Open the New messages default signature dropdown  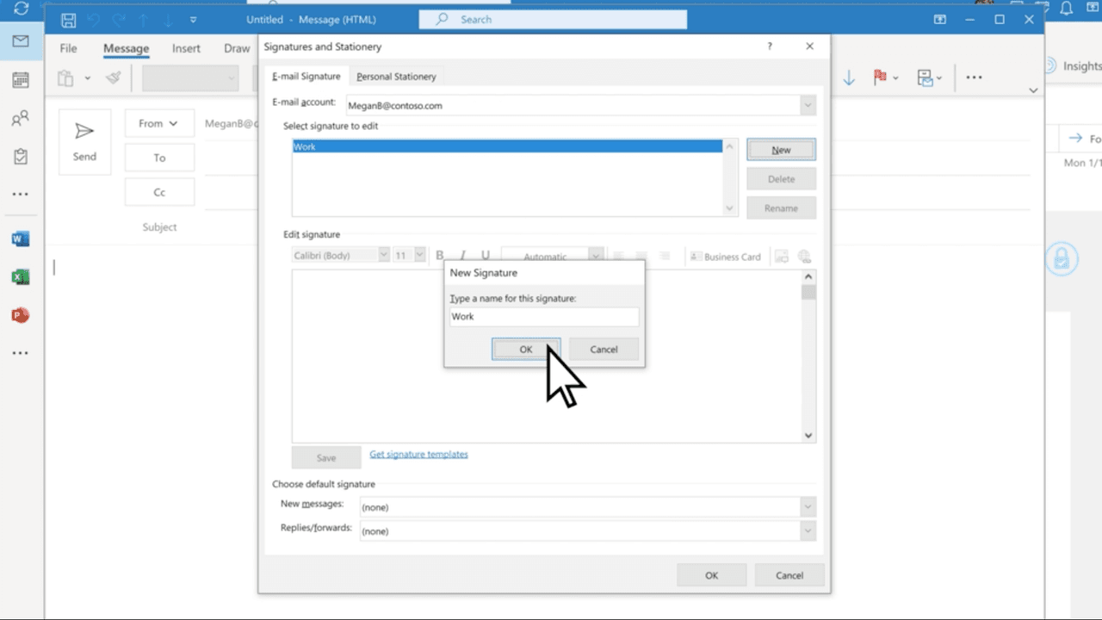pos(807,506)
